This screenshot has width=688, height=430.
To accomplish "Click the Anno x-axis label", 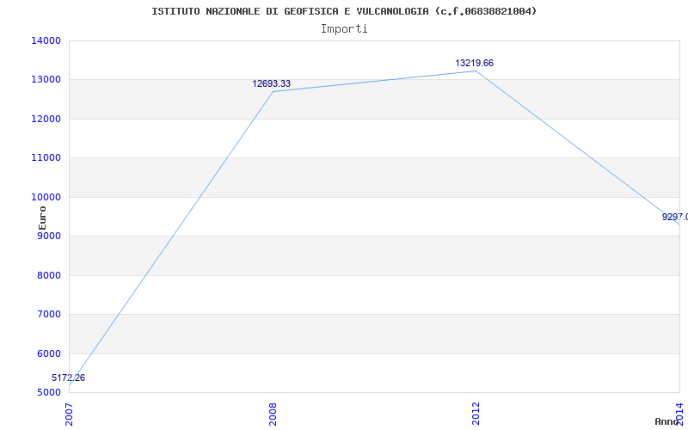I will point(667,421).
